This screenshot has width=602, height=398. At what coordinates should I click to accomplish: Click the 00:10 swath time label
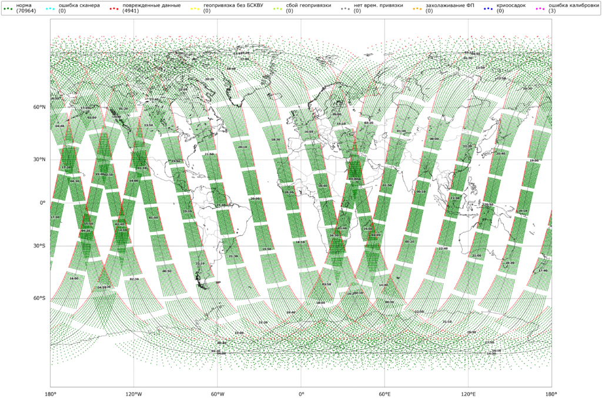(x=421, y=192)
